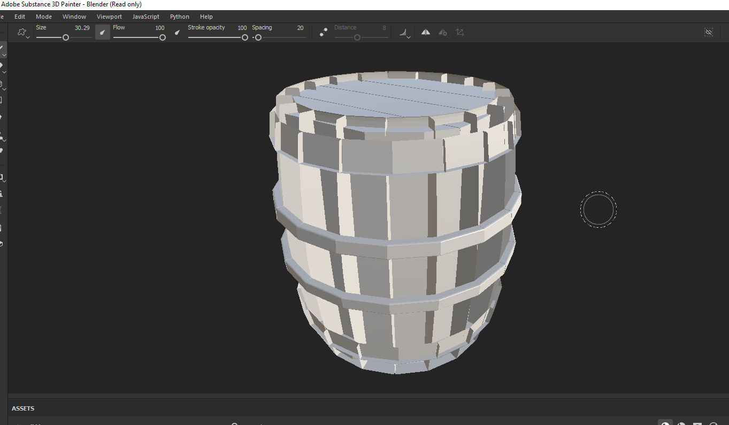
Task: Toggle pen pressure for brush Flow
Action: 177,33
